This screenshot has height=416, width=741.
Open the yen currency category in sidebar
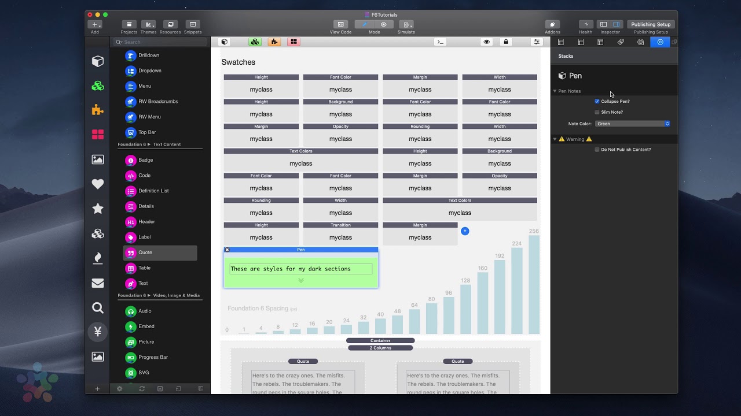coord(98,332)
